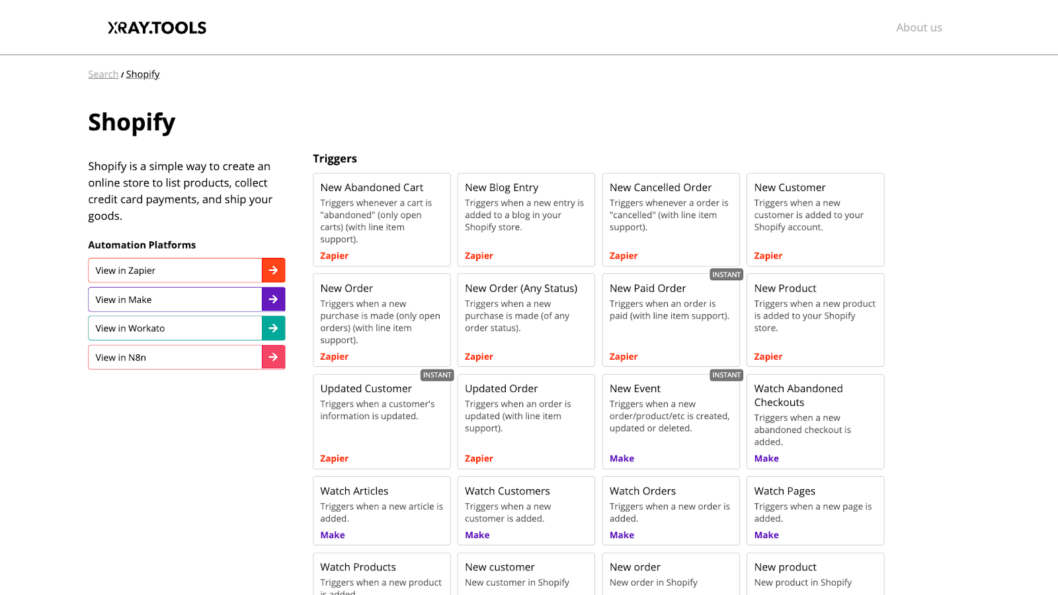Click Zapier label under New Blog Entry
The height and width of the screenshot is (595, 1058).
pyautogui.click(x=479, y=256)
